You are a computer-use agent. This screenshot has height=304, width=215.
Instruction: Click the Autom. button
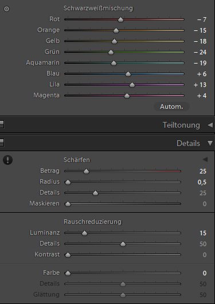tap(171, 106)
